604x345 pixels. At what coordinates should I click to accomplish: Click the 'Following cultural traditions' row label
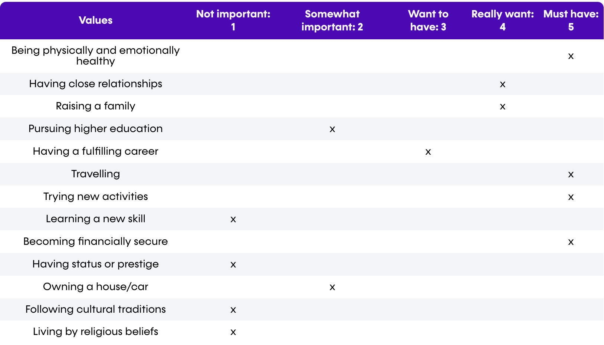95,309
